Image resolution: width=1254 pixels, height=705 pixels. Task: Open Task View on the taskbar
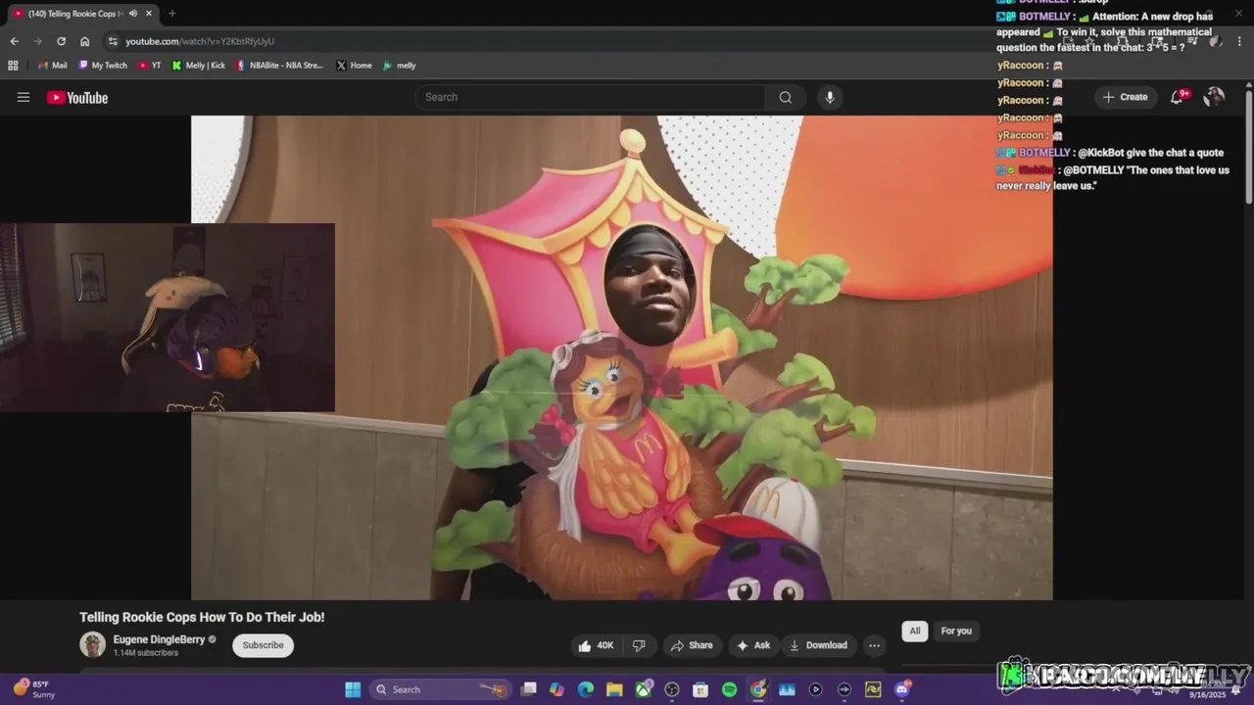[529, 689]
